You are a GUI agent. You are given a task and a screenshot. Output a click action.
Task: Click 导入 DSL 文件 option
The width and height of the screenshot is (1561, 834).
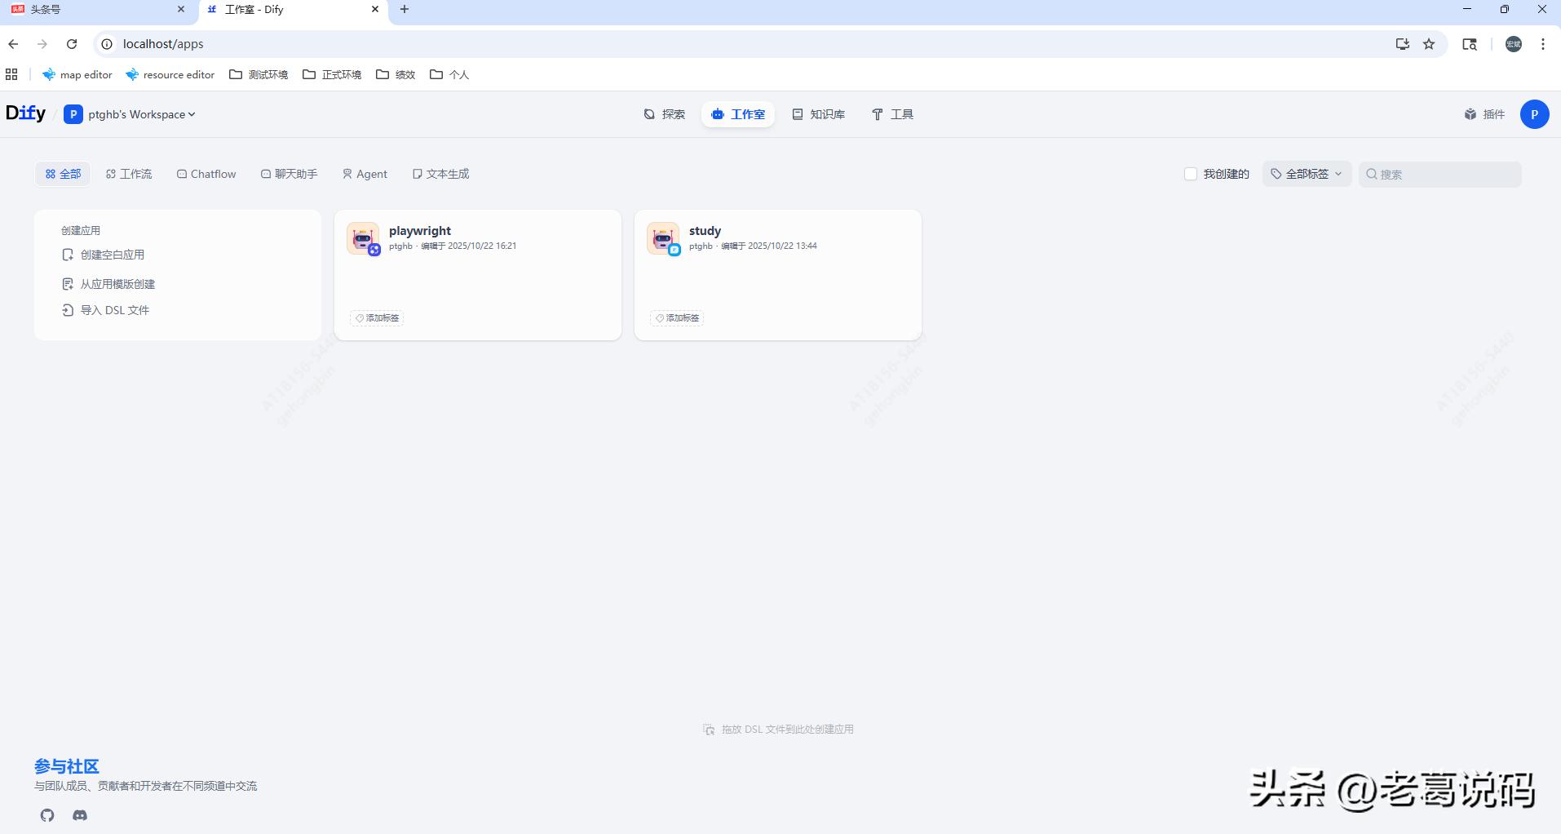coord(106,310)
